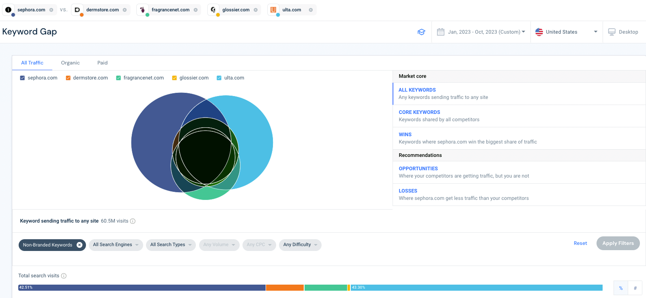Remove ulta.com from the comparison bar
646x298 pixels.
coord(311,10)
